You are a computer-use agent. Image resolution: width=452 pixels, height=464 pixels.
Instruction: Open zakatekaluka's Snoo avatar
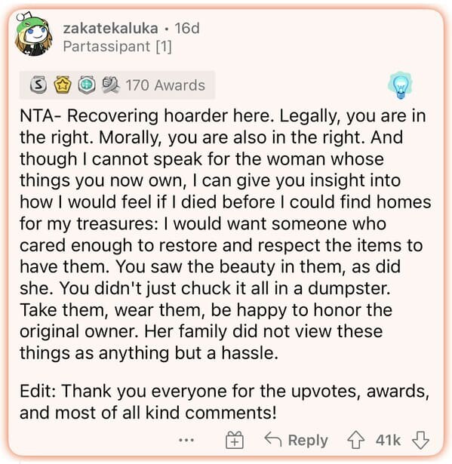pyautogui.click(x=34, y=34)
